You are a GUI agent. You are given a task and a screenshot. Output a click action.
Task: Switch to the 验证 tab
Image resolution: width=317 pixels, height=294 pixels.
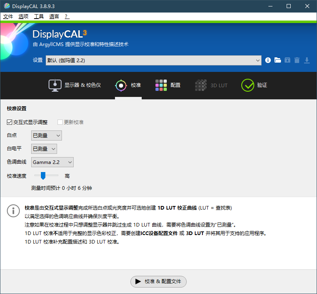tap(254, 85)
